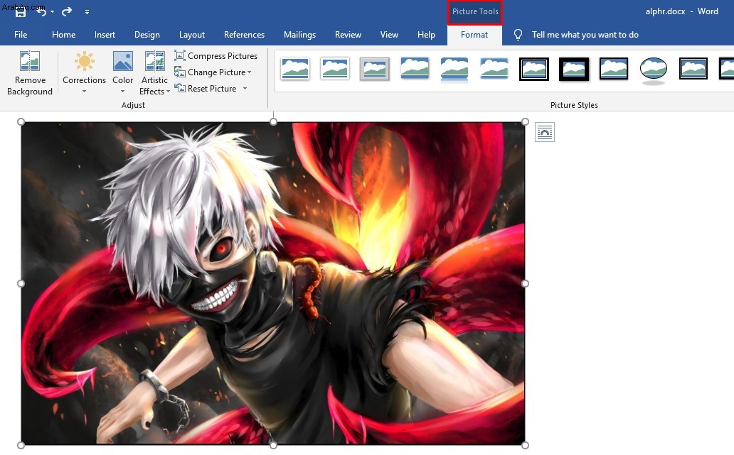The image size is (734, 455).
Task: Click the bottom-left picture resize handle
Action: [x=21, y=445]
